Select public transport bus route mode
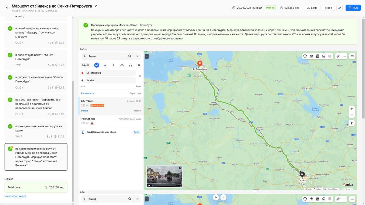This screenshot has width=365, height=205. 105,65
